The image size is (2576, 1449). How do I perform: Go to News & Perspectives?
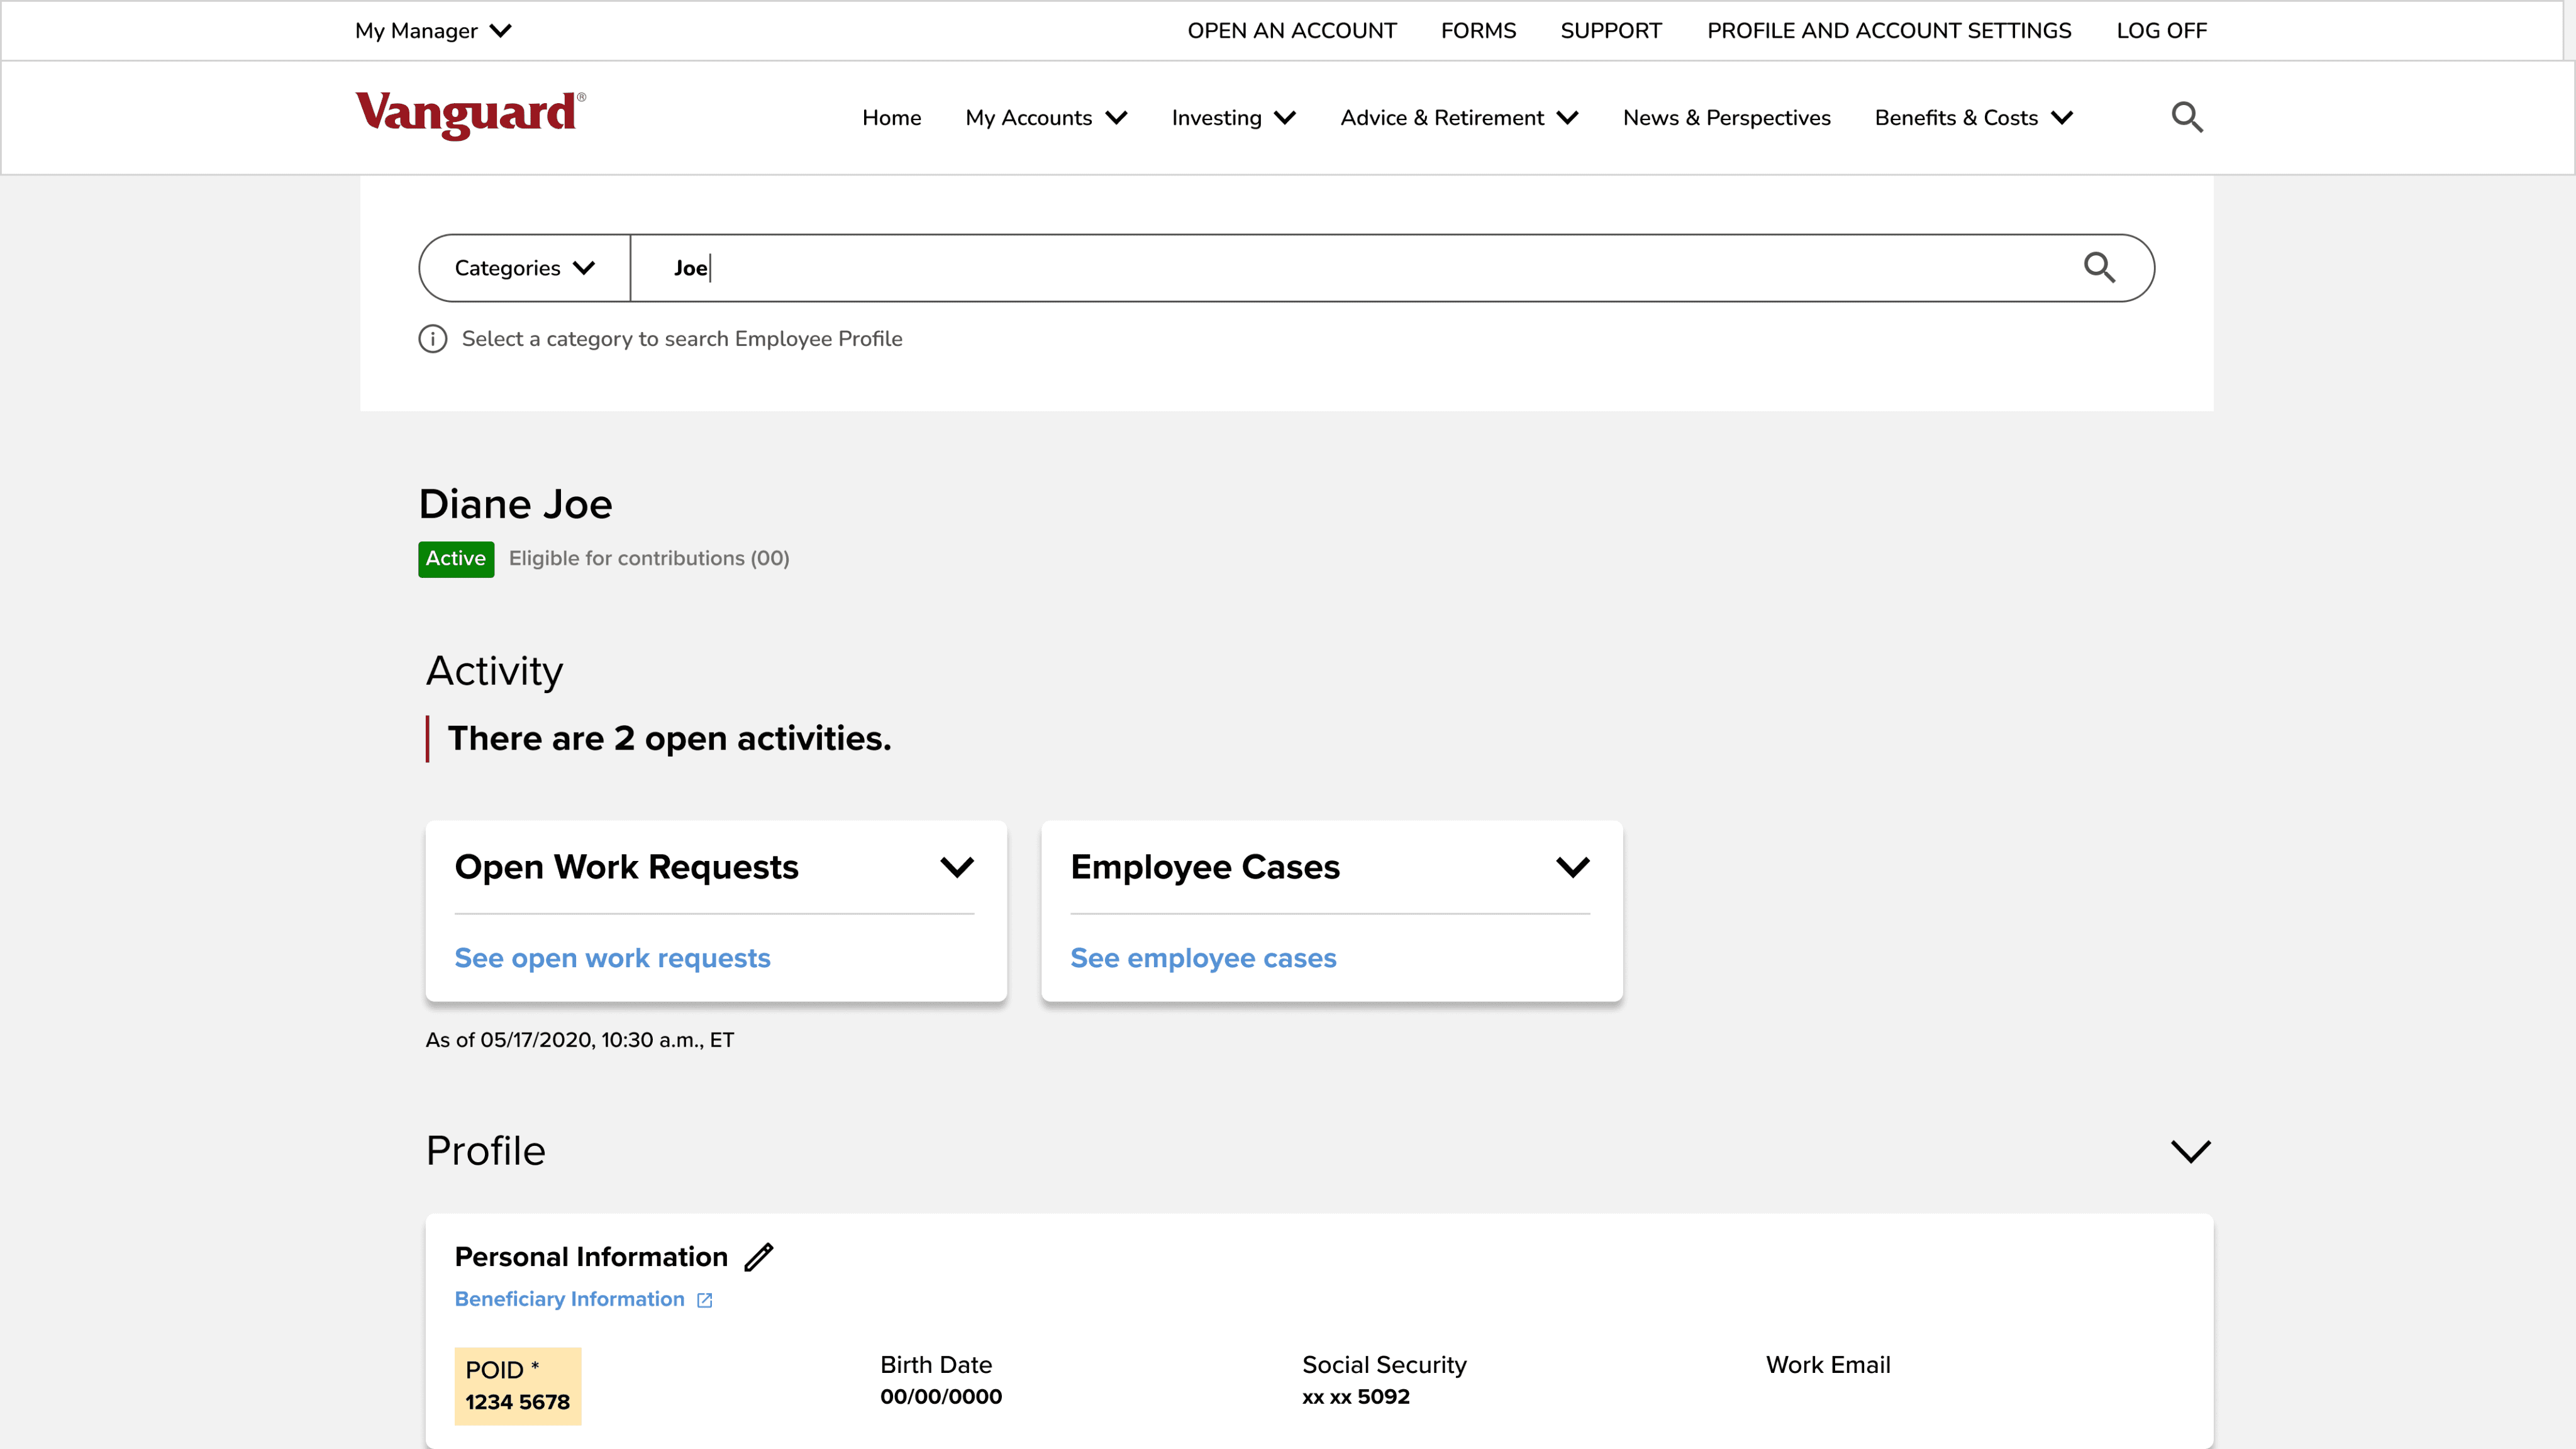1726,118
